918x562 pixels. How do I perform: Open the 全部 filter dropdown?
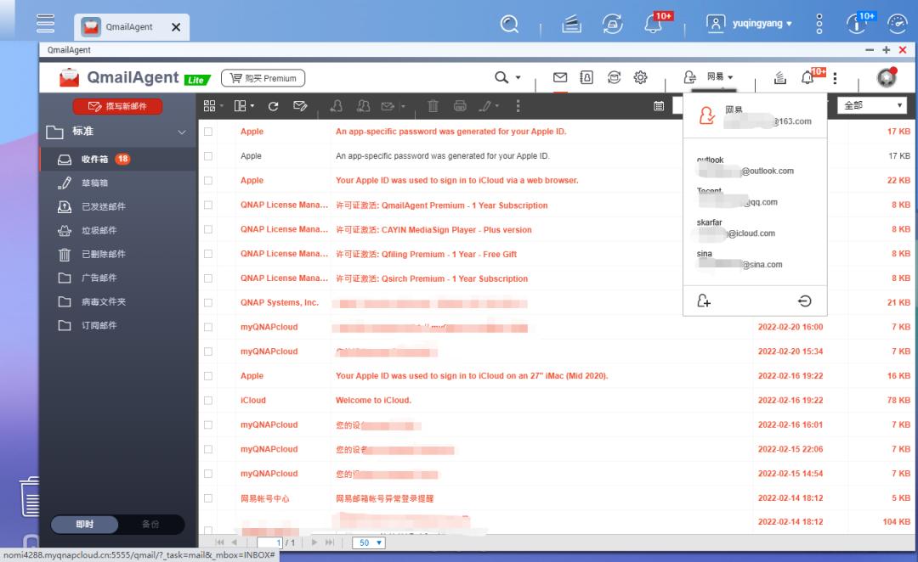(871, 105)
